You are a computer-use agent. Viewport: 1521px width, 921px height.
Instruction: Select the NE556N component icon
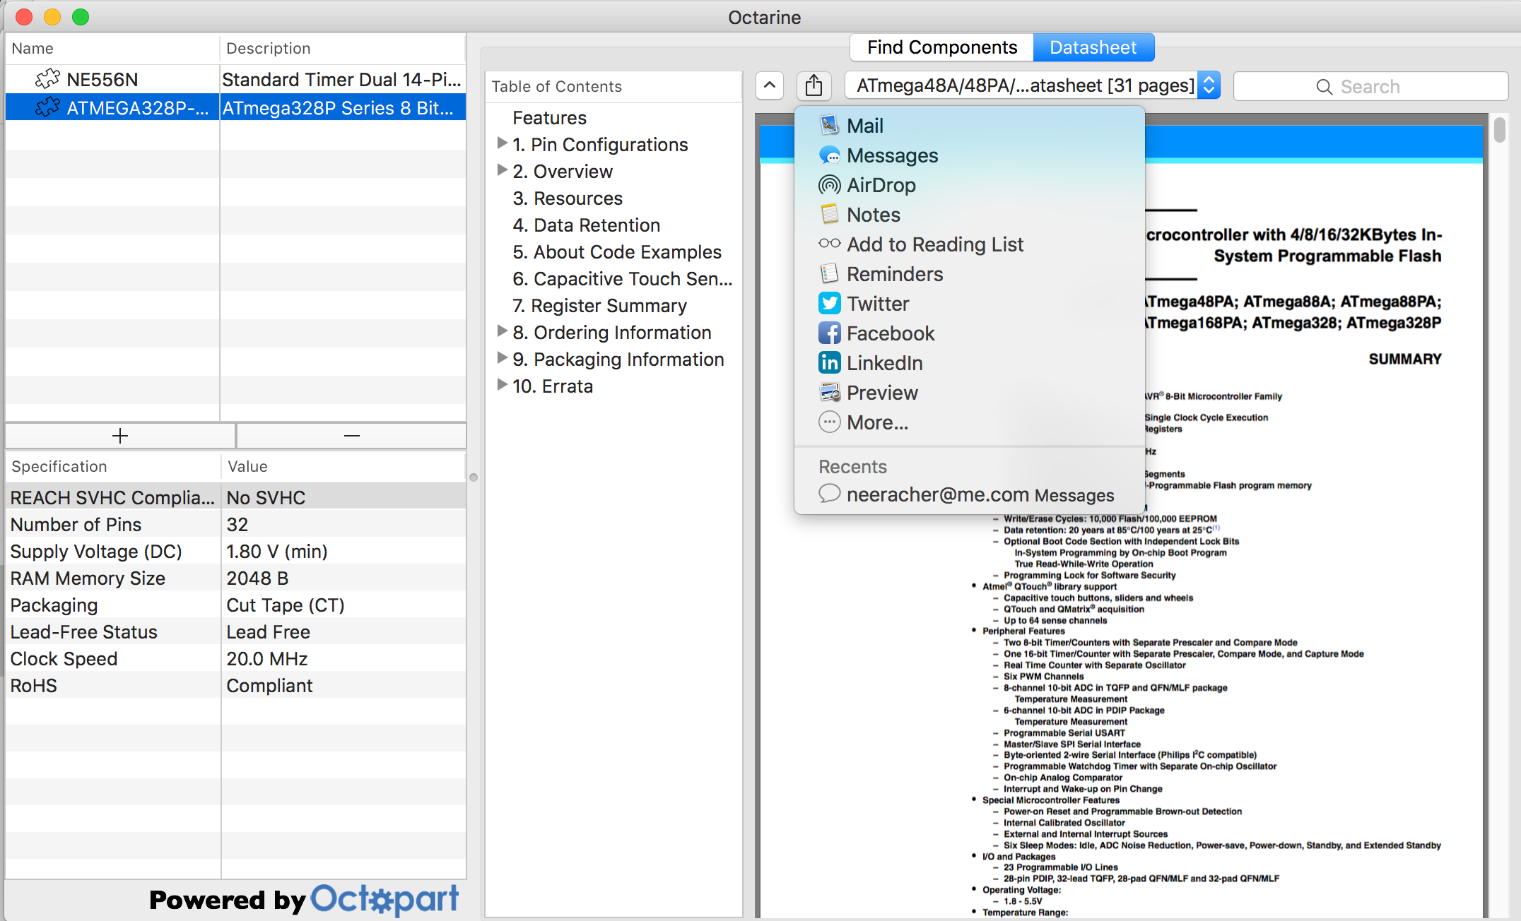(x=47, y=79)
